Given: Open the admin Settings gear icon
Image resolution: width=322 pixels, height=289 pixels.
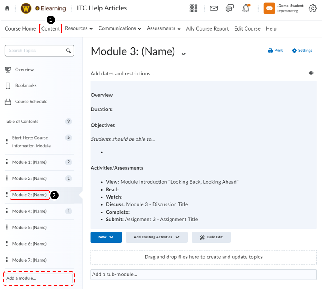Looking at the screenshot, I should [x=313, y=8].
